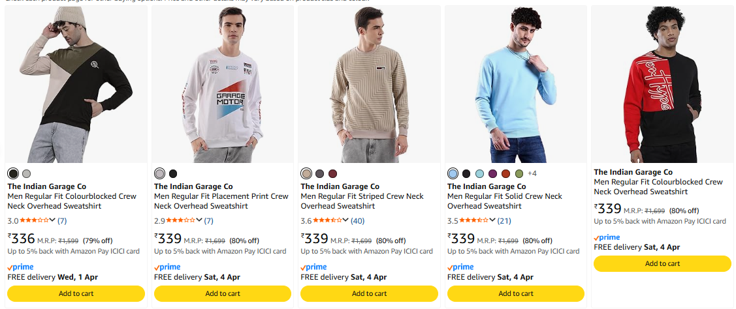Choose maroon swatch for Striped sweatshirt

332,173
